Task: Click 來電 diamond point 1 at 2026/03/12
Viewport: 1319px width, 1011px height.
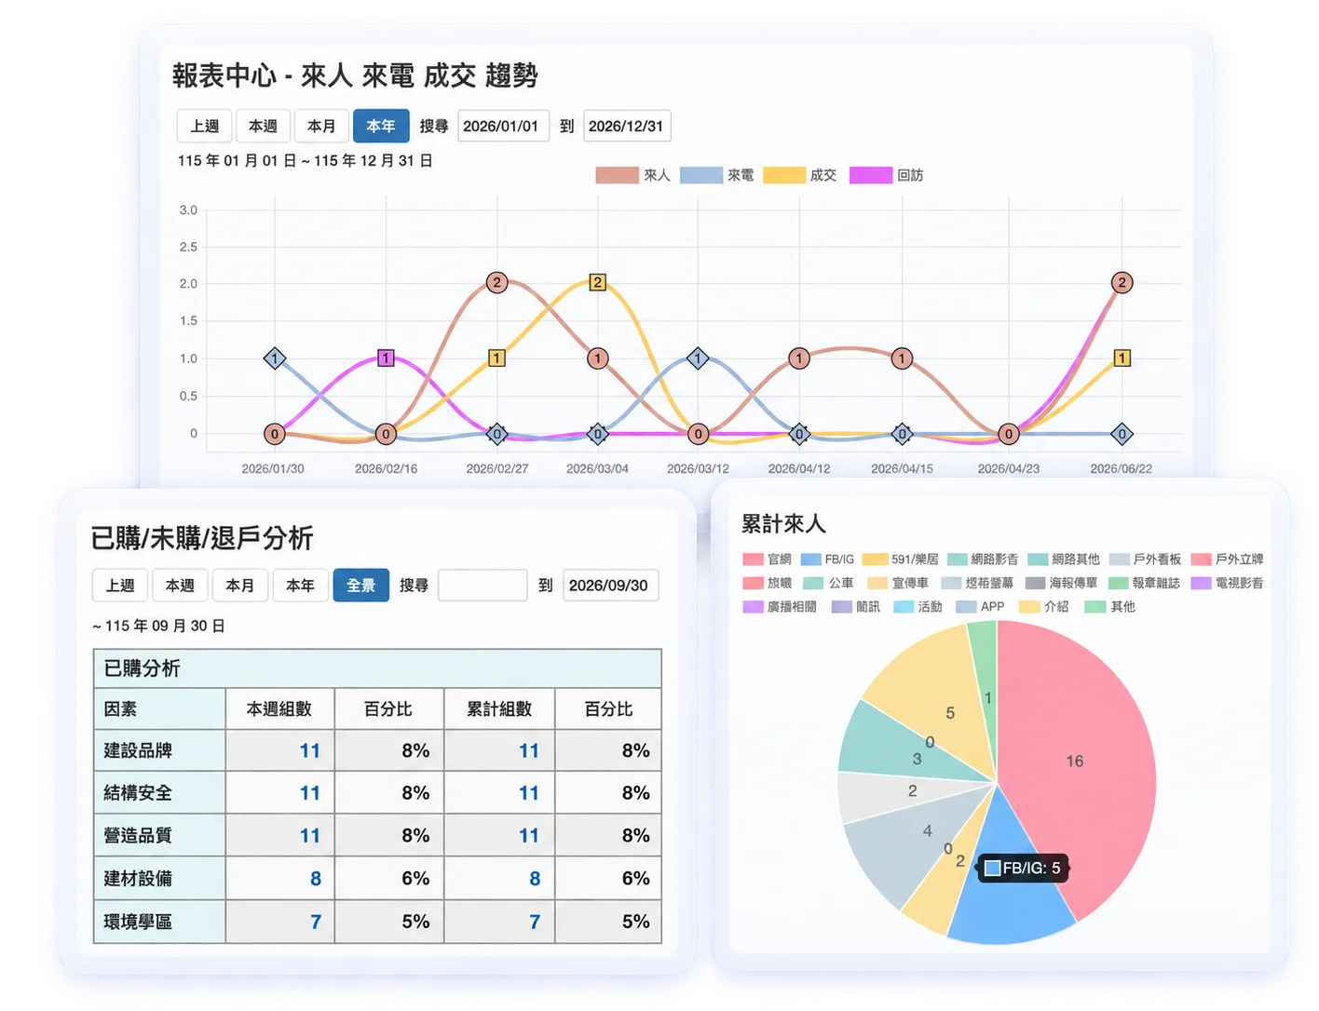Action: click(x=699, y=357)
